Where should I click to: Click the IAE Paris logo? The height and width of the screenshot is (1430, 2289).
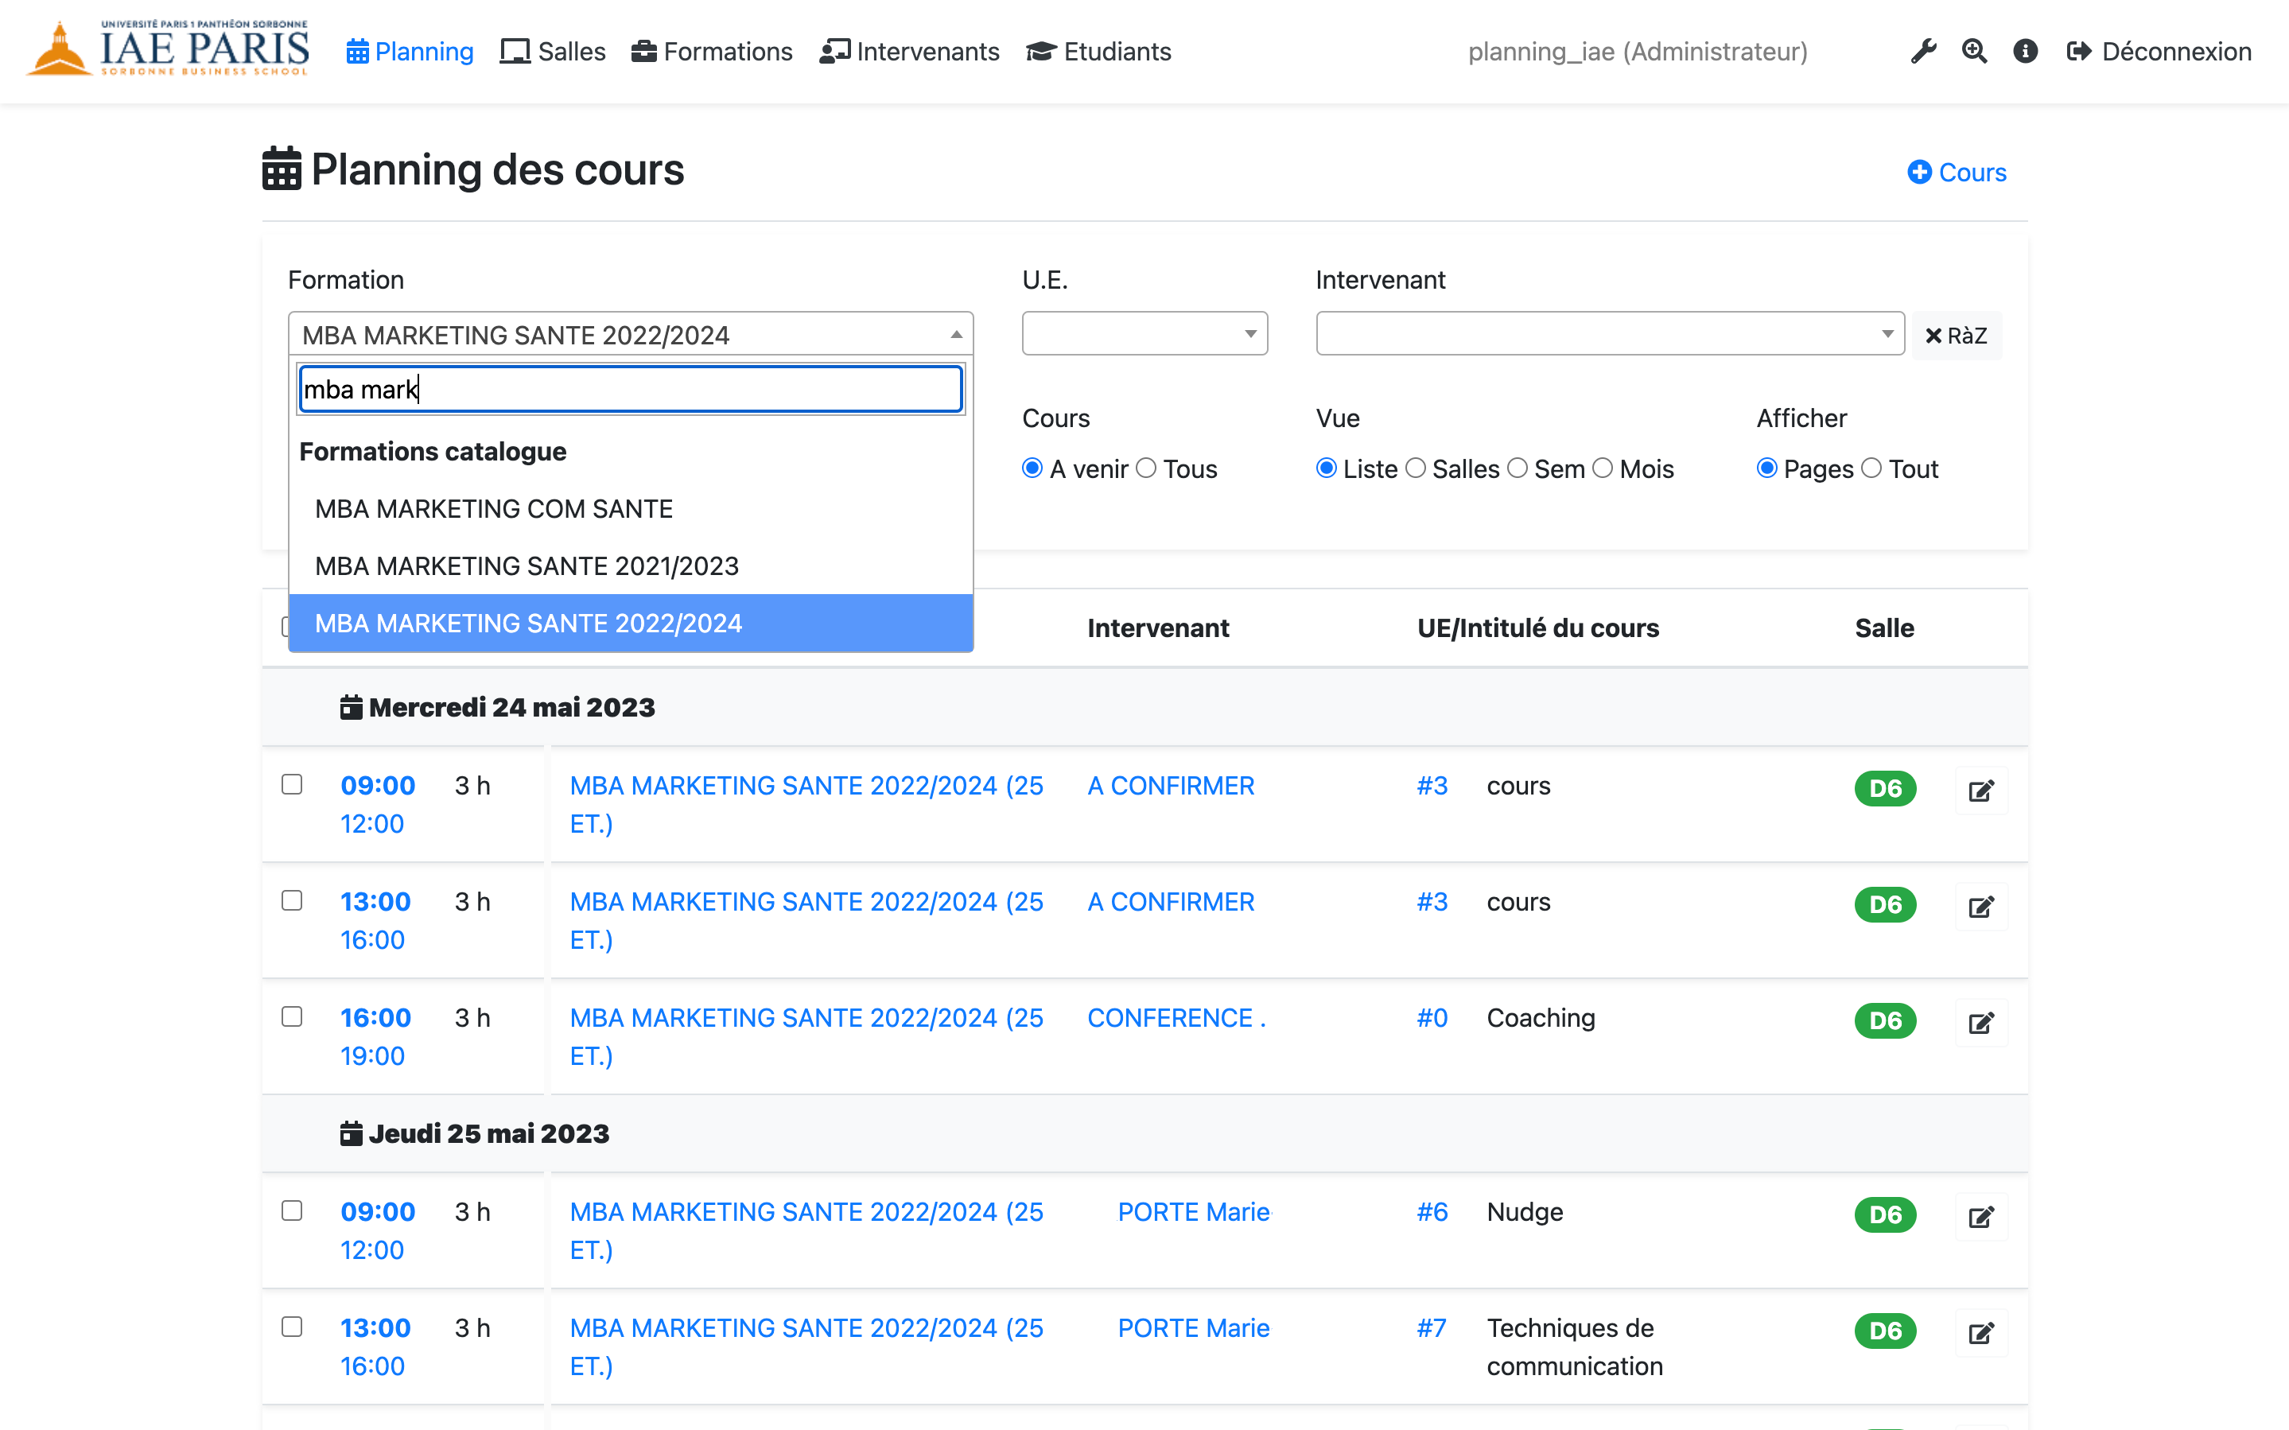tap(169, 49)
